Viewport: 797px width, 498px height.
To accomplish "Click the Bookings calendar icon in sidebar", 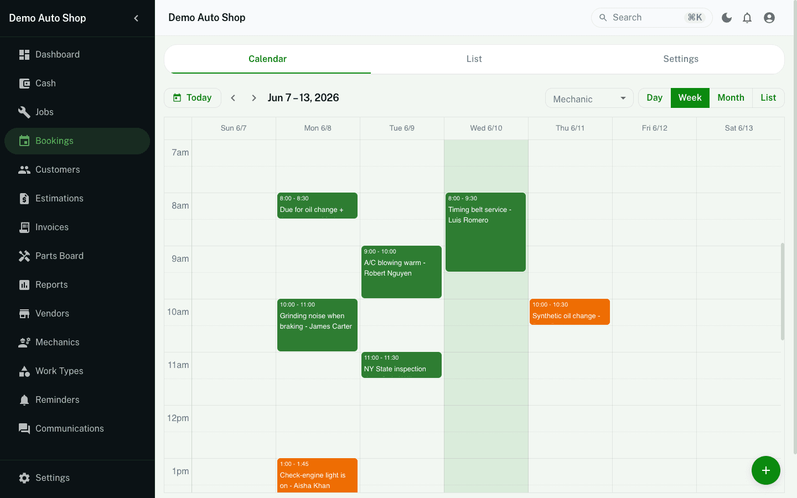I will coord(24,141).
